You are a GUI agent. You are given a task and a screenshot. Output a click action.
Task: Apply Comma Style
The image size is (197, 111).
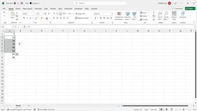click(x=104, y=18)
